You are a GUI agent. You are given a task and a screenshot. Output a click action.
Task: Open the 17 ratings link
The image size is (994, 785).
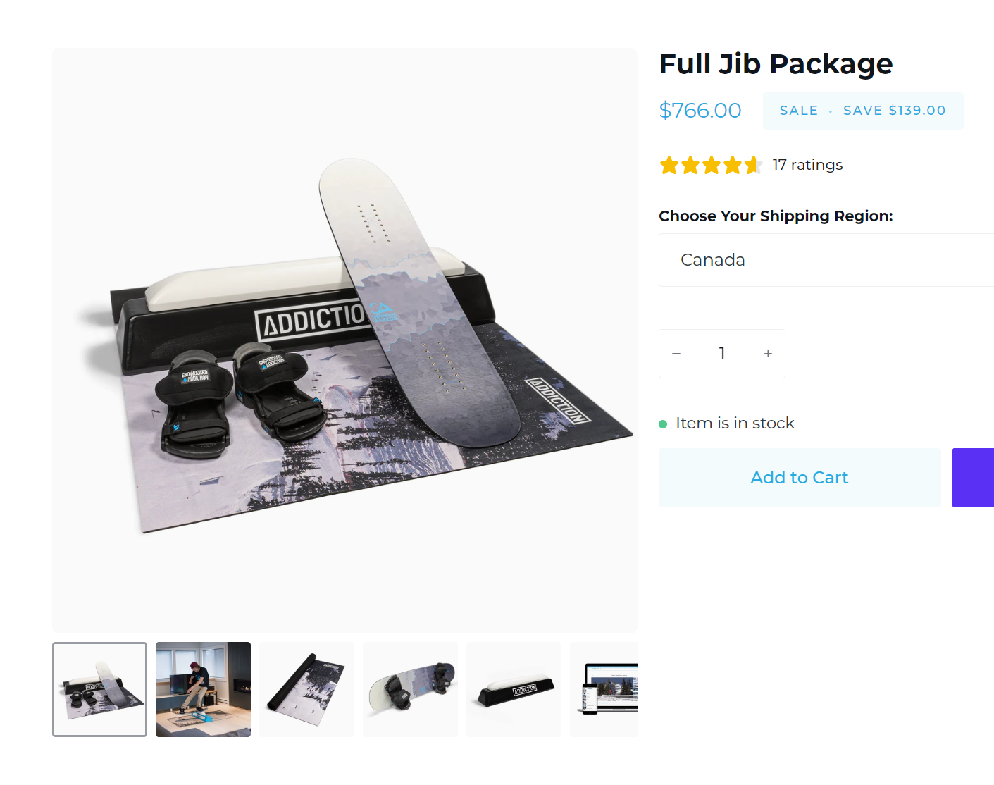click(807, 165)
